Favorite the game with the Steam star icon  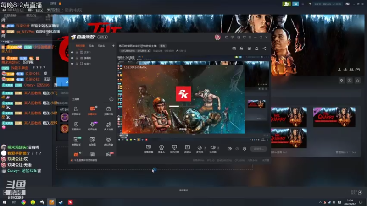pyautogui.click(x=357, y=81)
